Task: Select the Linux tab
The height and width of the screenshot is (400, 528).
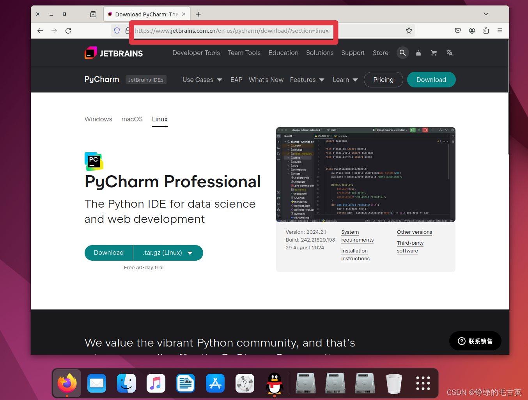Action: (x=160, y=119)
